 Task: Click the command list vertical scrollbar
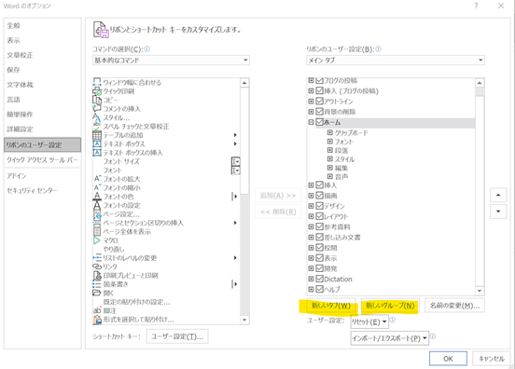pos(244,201)
